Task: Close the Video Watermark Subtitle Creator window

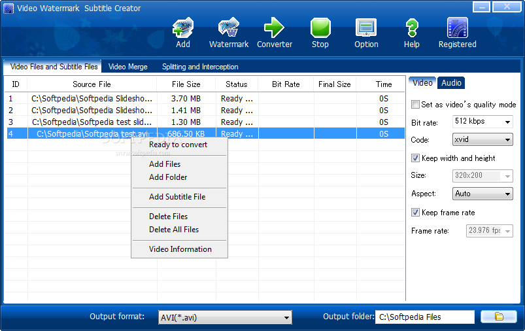Action: click(x=507, y=7)
